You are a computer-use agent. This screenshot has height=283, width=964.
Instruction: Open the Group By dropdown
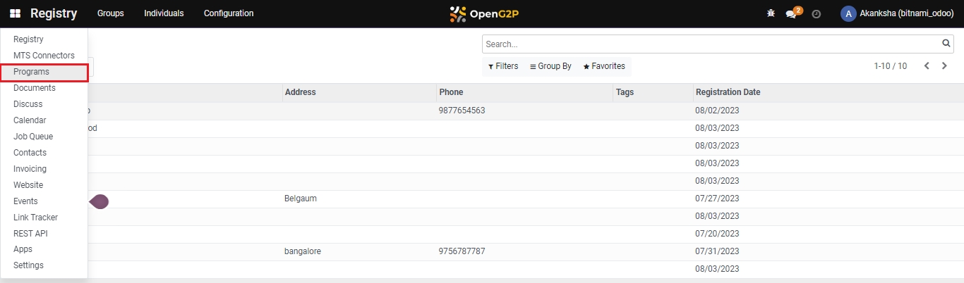[x=550, y=66]
